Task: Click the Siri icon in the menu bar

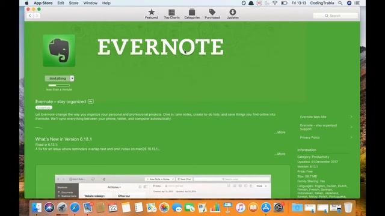Action: [x=349, y=3]
